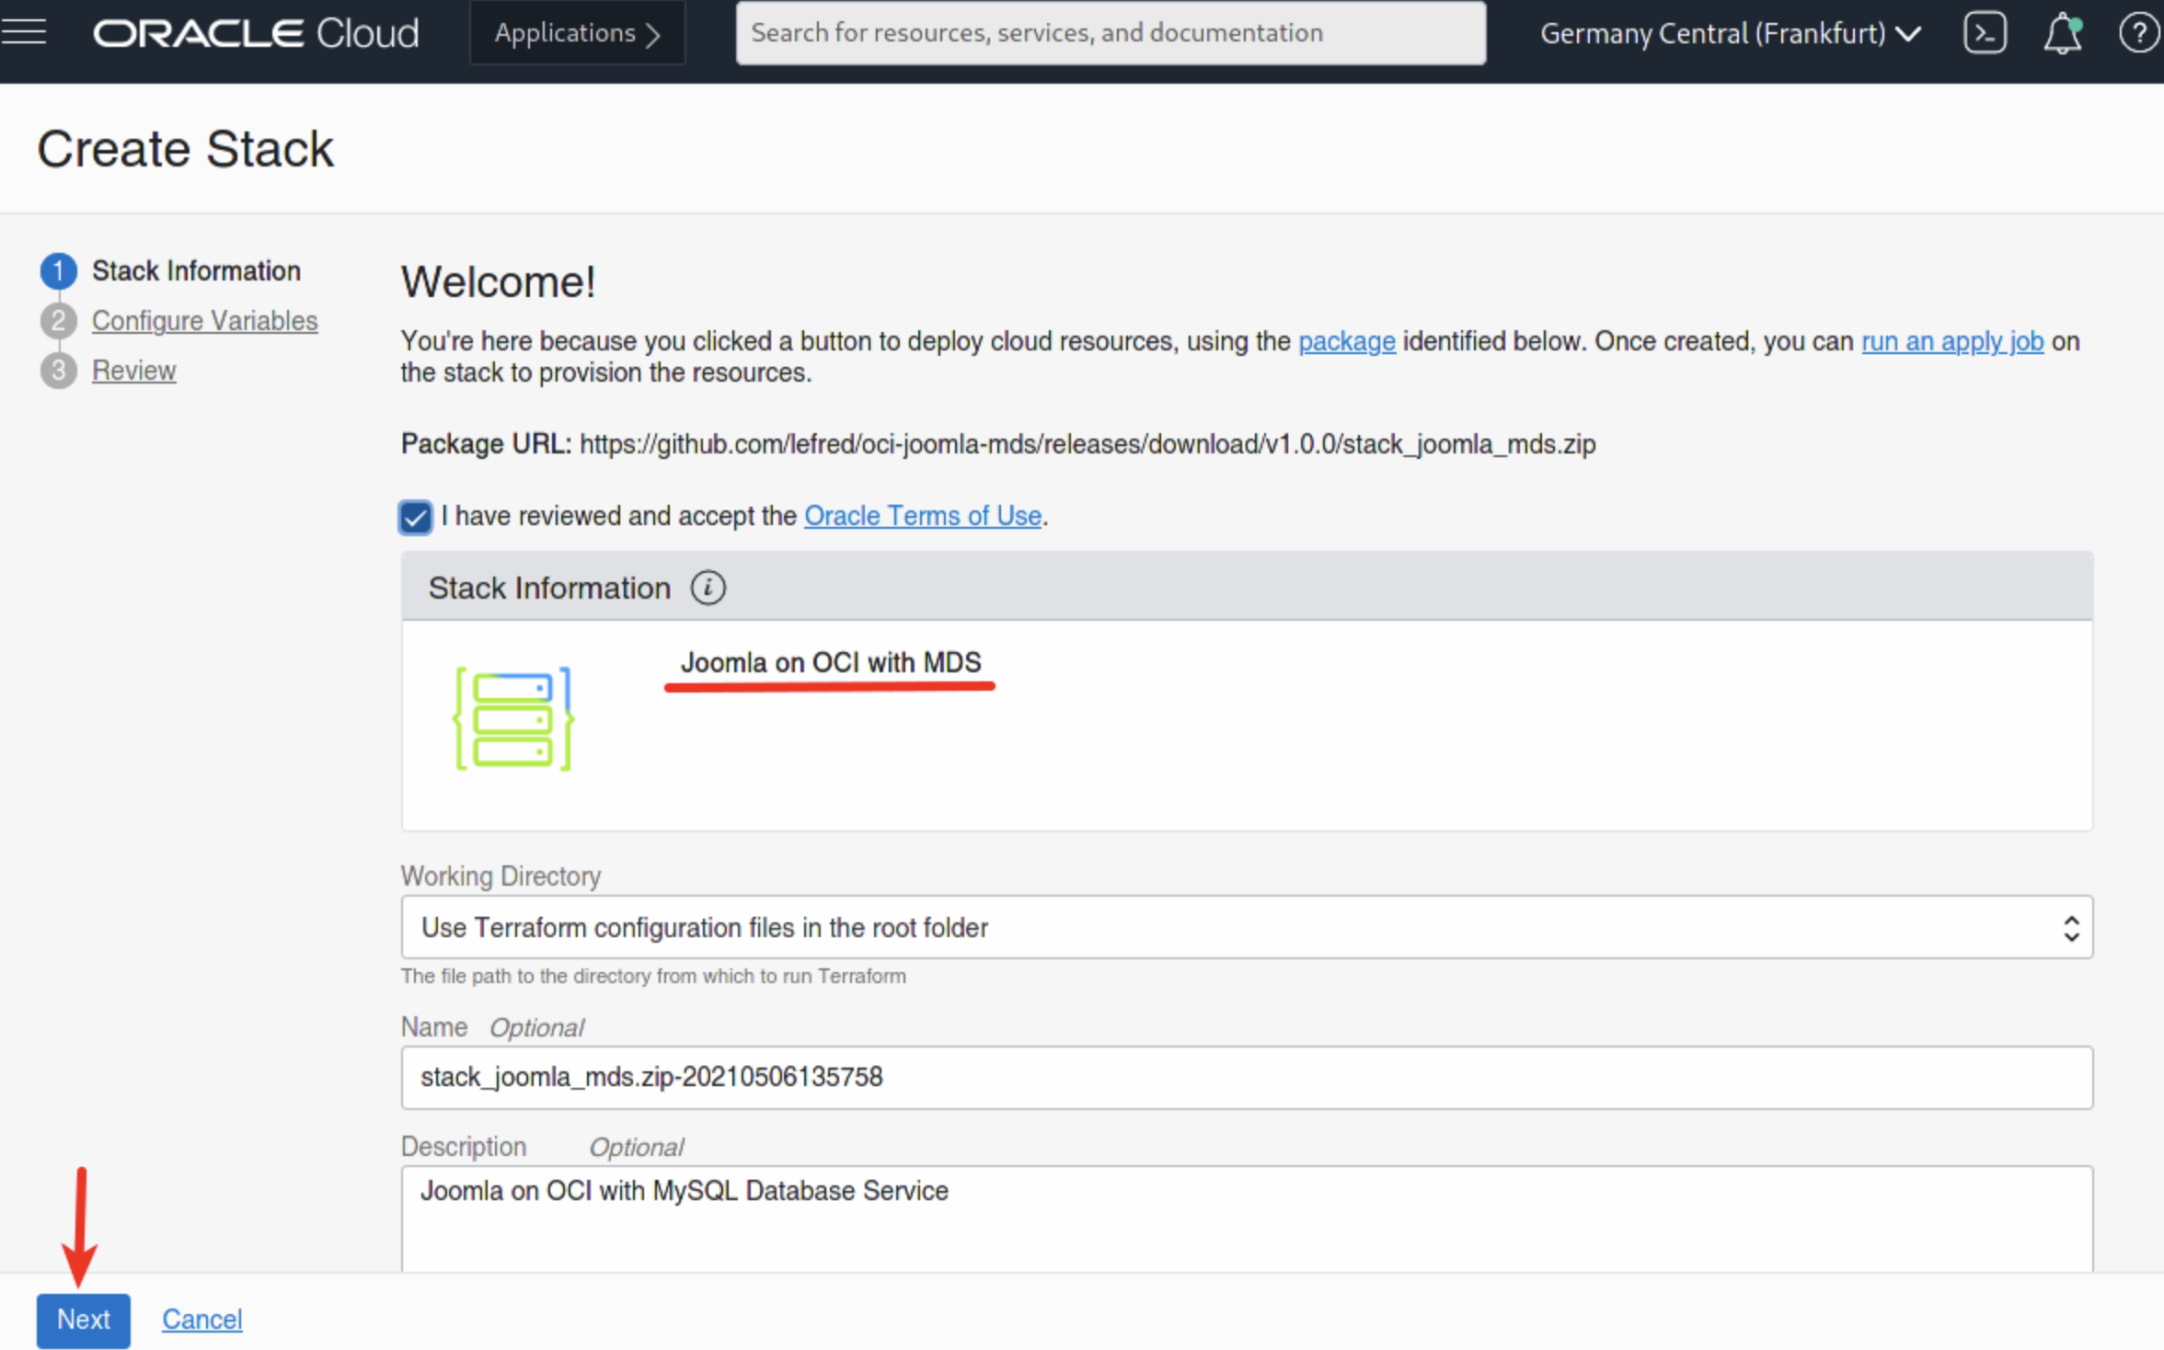The height and width of the screenshot is (1350, 2164).
Task: Open the help question mark icon
Action: pos(2138,34)
